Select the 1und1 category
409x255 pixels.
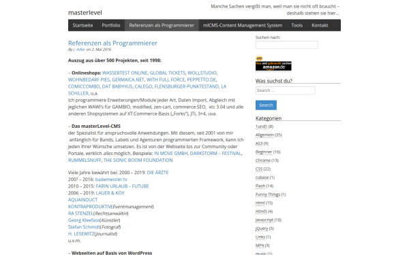(261, 126)
